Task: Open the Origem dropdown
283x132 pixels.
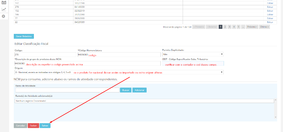Action: point(119,72)
